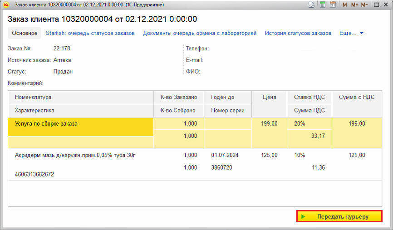Open "Документы очередь обмена с лабораторией" link
The width and height of the screenshot is (393, 230).
coord(200,33)
